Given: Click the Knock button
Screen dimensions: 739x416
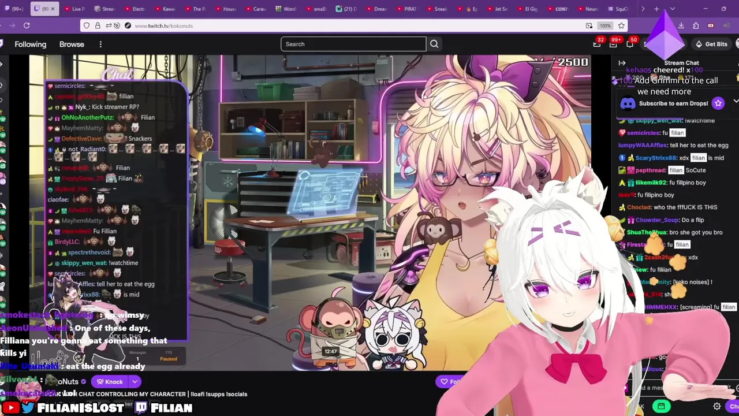Looking at the screenshot, I should 110,381.
